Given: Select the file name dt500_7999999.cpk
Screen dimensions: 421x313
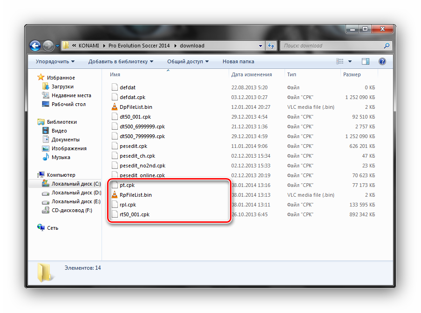Looking at the screenshot, I should [x=143, y=136].
